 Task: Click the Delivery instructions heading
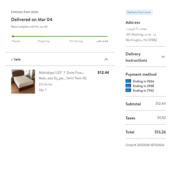coord(136,57)
